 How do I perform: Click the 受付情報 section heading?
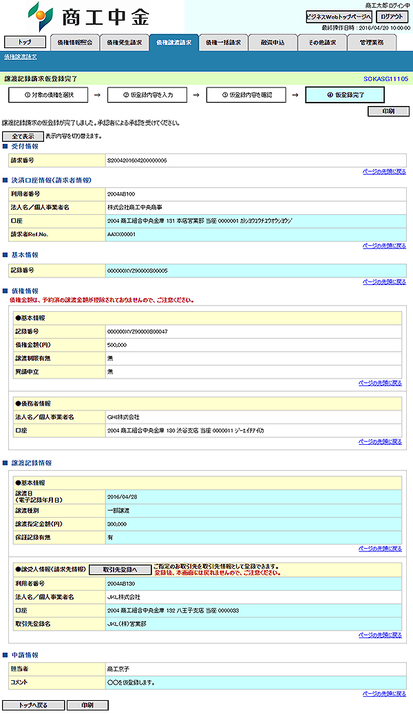tap(25, 147)
